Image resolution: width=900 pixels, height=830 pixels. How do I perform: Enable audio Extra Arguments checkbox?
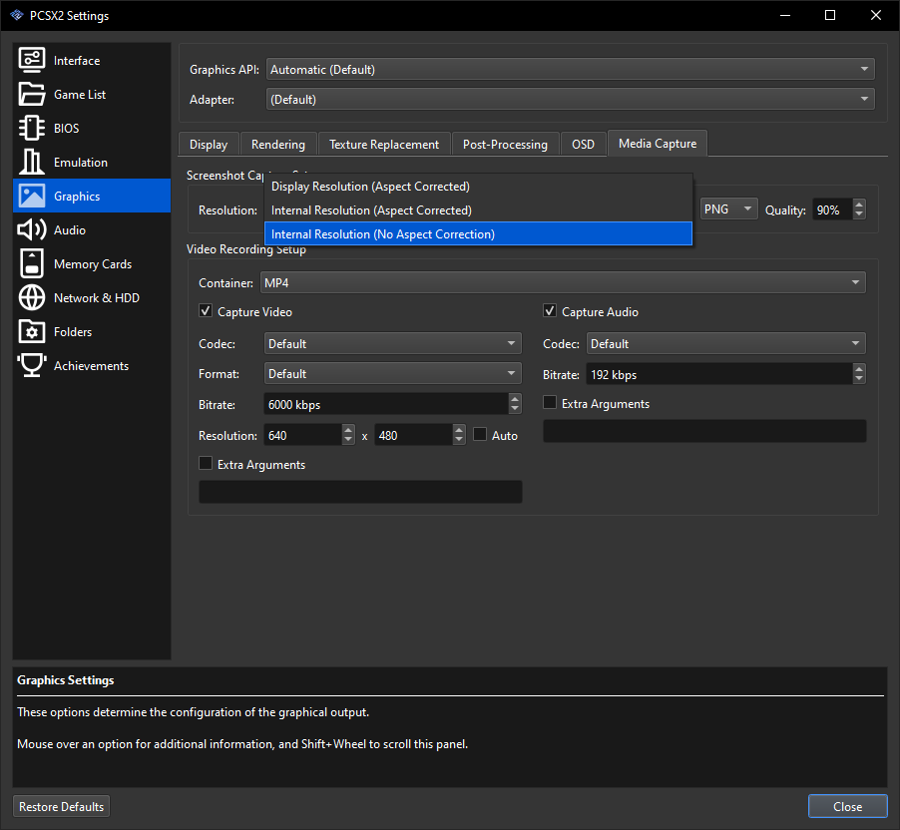(x=550, y=403)
